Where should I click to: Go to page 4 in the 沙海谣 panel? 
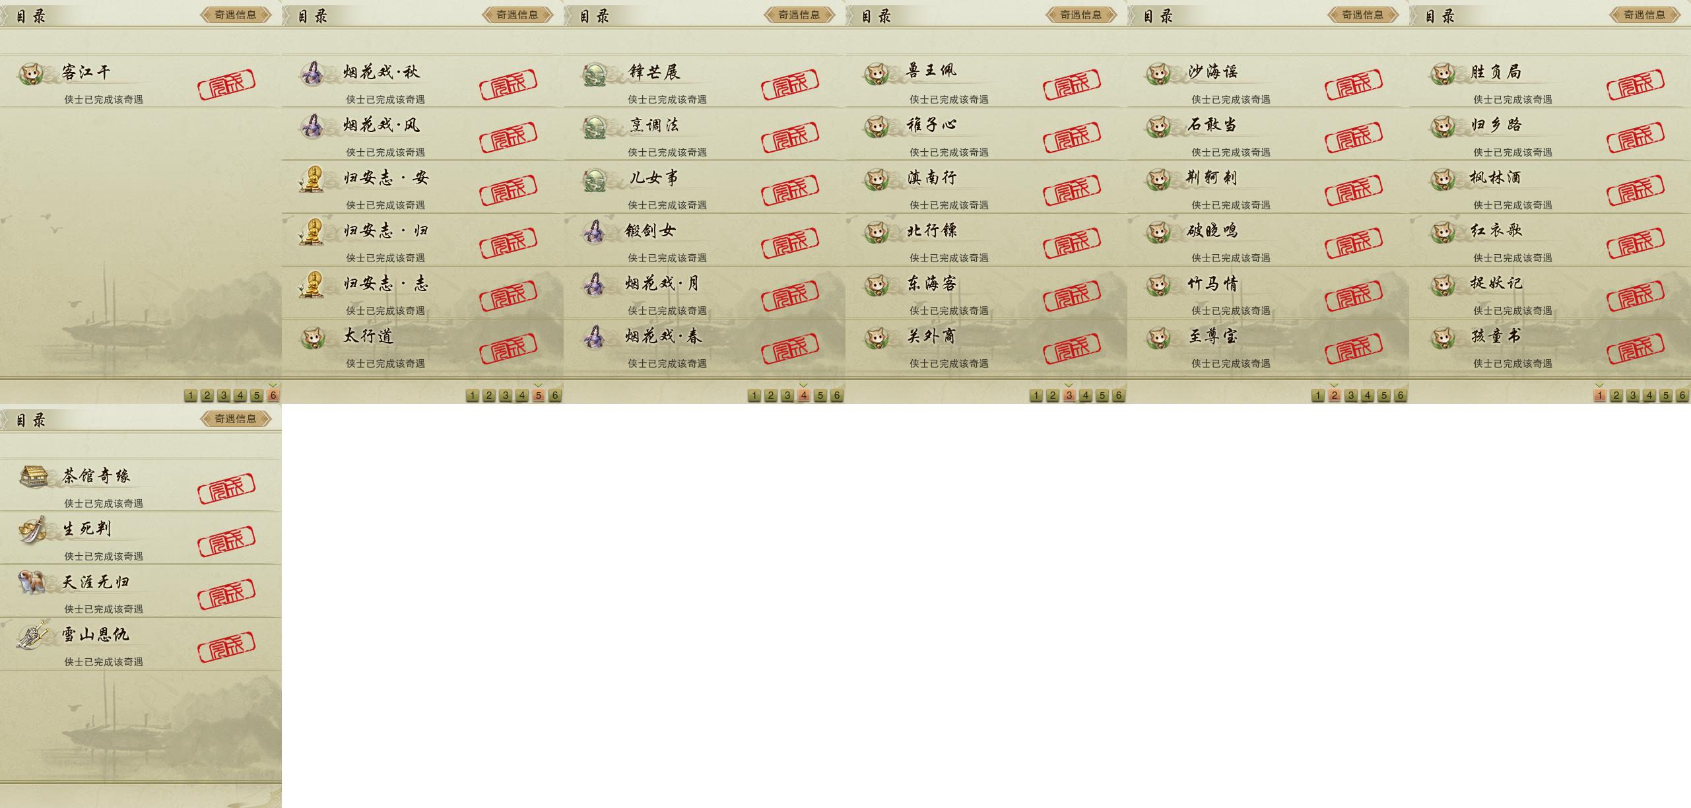pos(1368,395)
